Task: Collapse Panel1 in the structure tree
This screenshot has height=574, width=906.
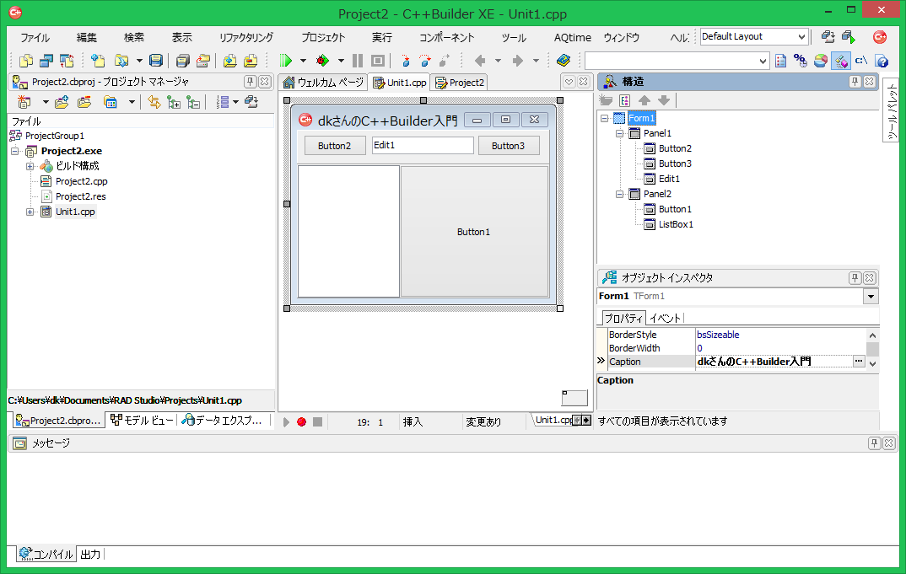Action: pyautogui.click(x=620, y=133)
